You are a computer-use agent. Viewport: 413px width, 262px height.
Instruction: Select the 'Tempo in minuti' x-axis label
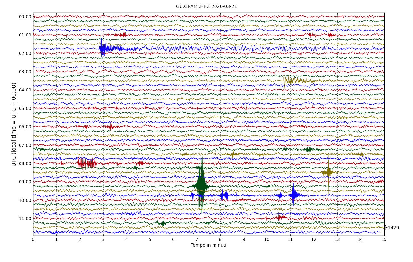click(x=208, y=245)
